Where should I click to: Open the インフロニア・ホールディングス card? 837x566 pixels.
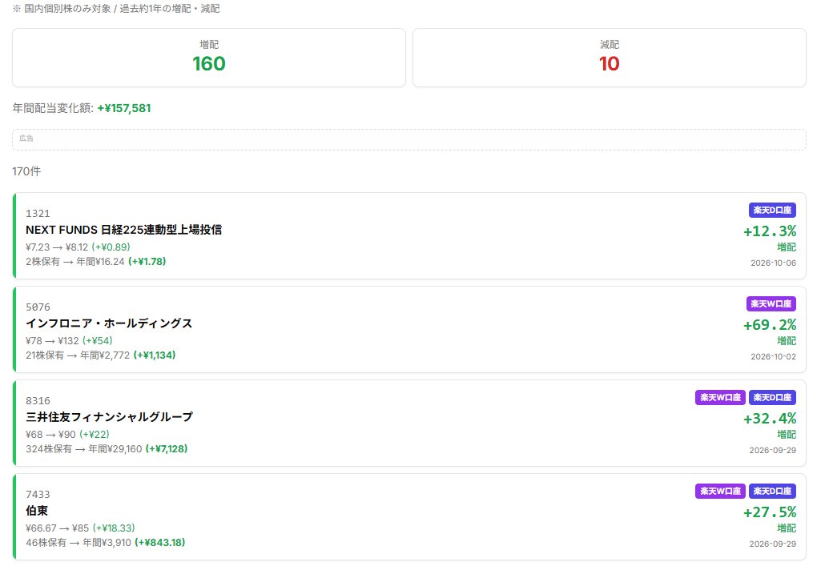pyautogui.click(x=409, y=330)
